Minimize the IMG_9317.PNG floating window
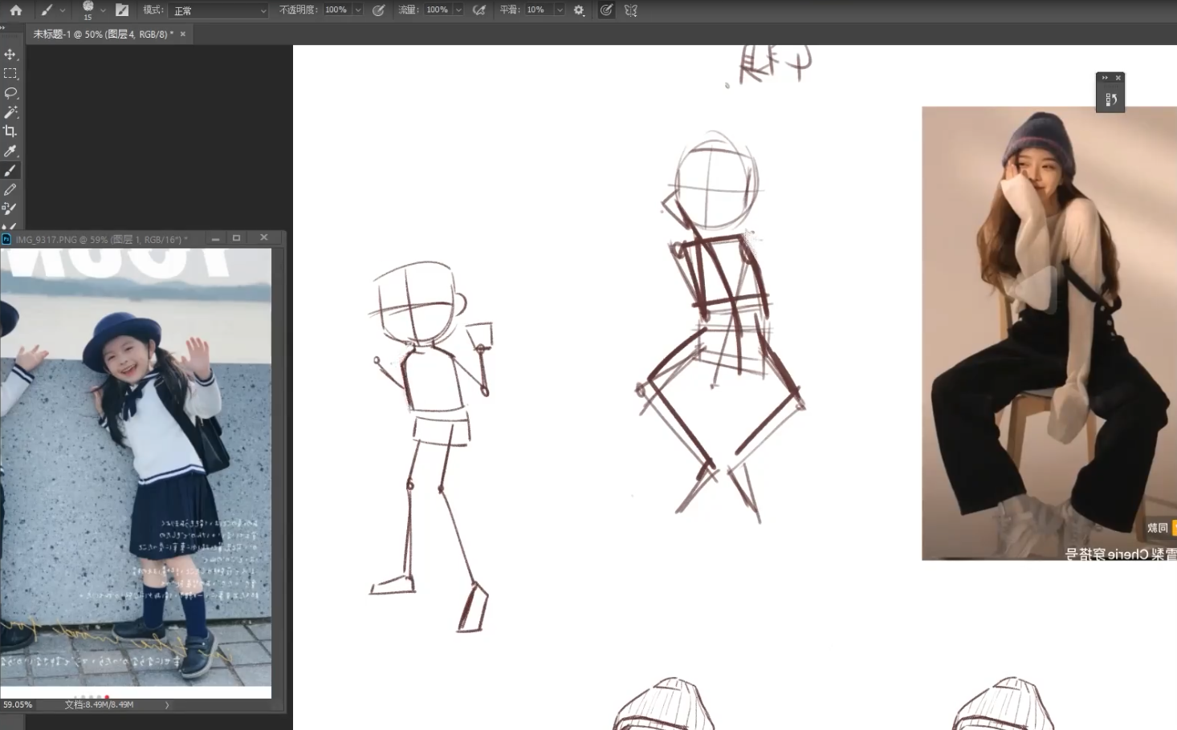The width and height of the screenshot is (1177, 730). 215,238
